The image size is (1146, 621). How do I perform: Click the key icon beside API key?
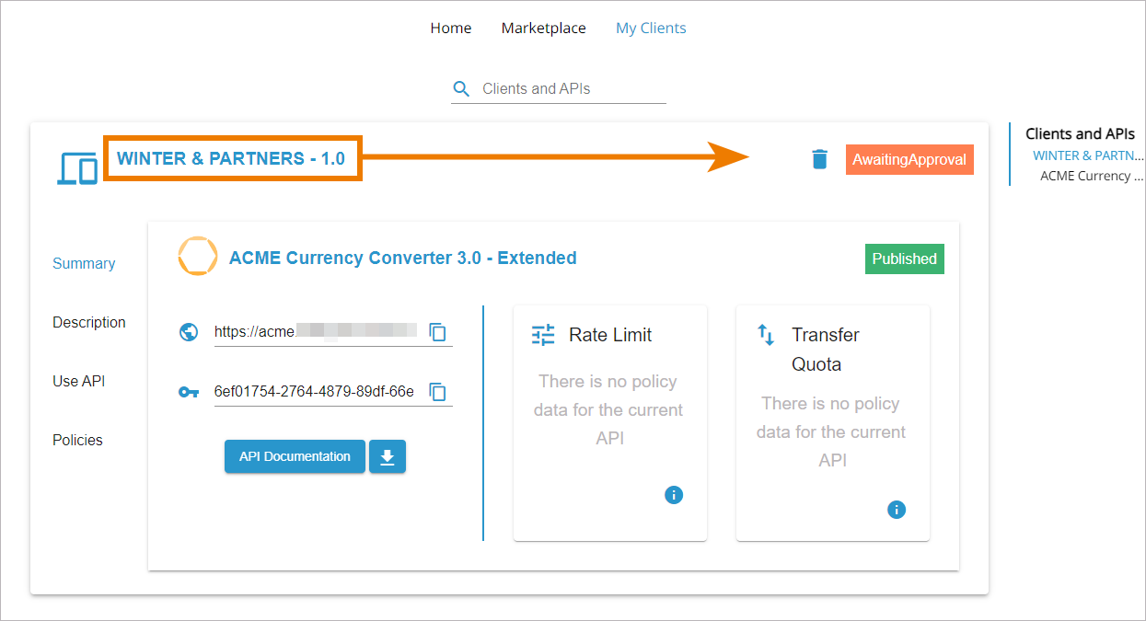[x=189, y=392]
